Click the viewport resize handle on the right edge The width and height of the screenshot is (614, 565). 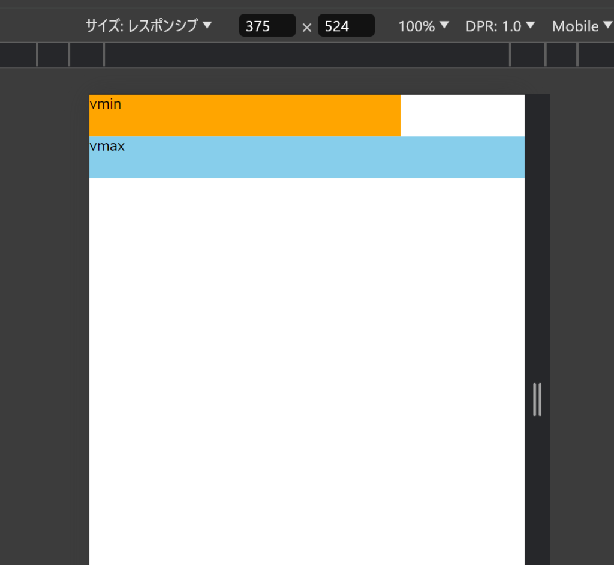pos(537,399)
